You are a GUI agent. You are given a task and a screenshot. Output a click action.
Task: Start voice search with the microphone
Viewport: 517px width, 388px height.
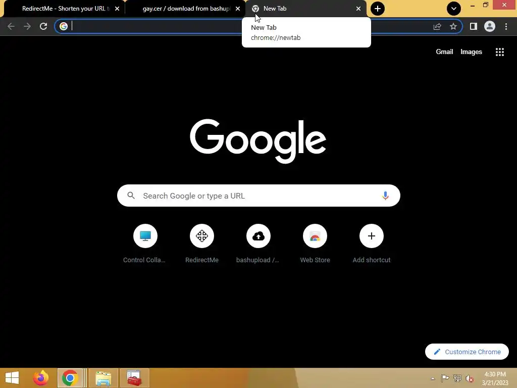[385, 196]
